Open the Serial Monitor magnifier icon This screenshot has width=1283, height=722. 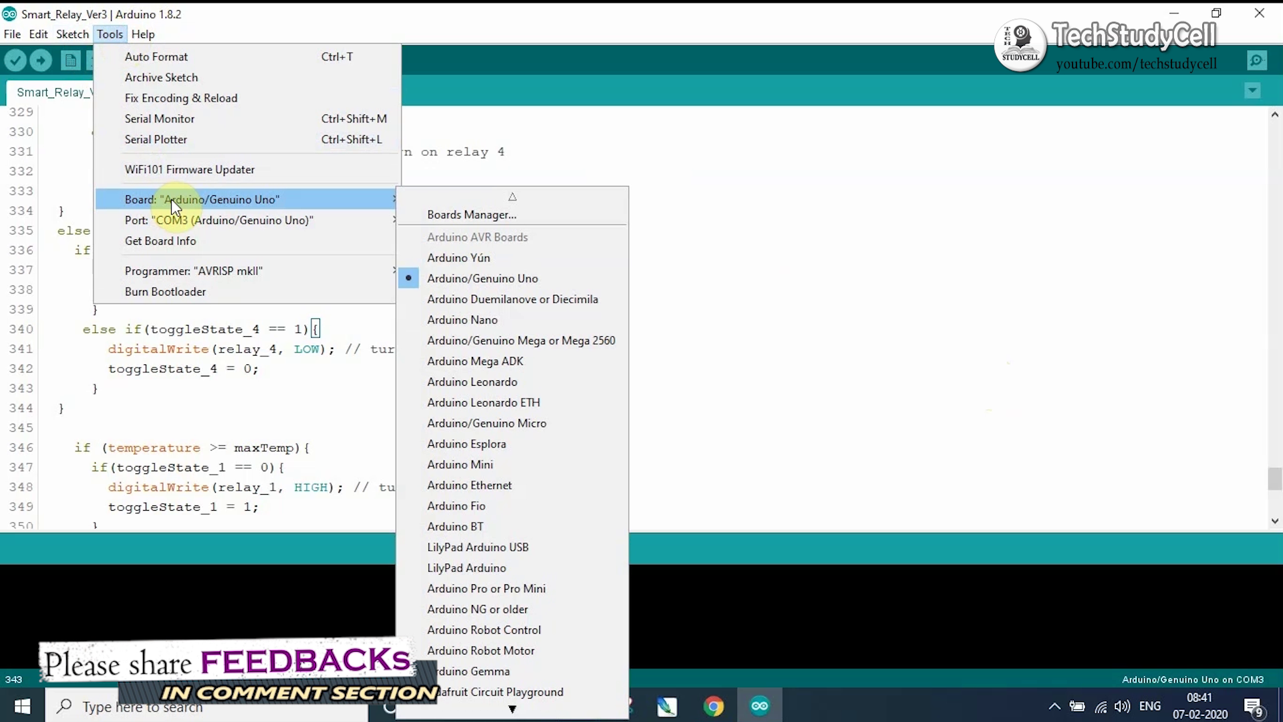(x=1257, y=60)
